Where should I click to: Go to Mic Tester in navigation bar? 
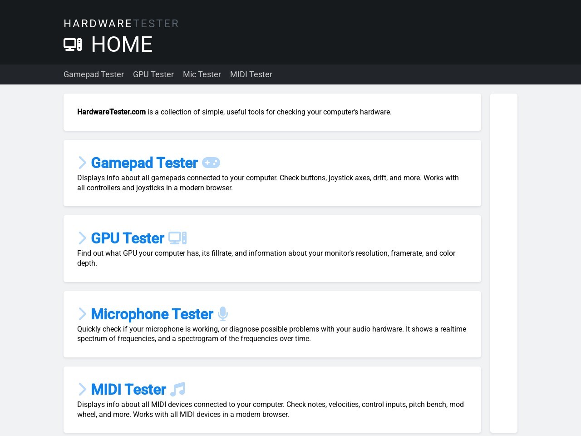click(202, 74)
